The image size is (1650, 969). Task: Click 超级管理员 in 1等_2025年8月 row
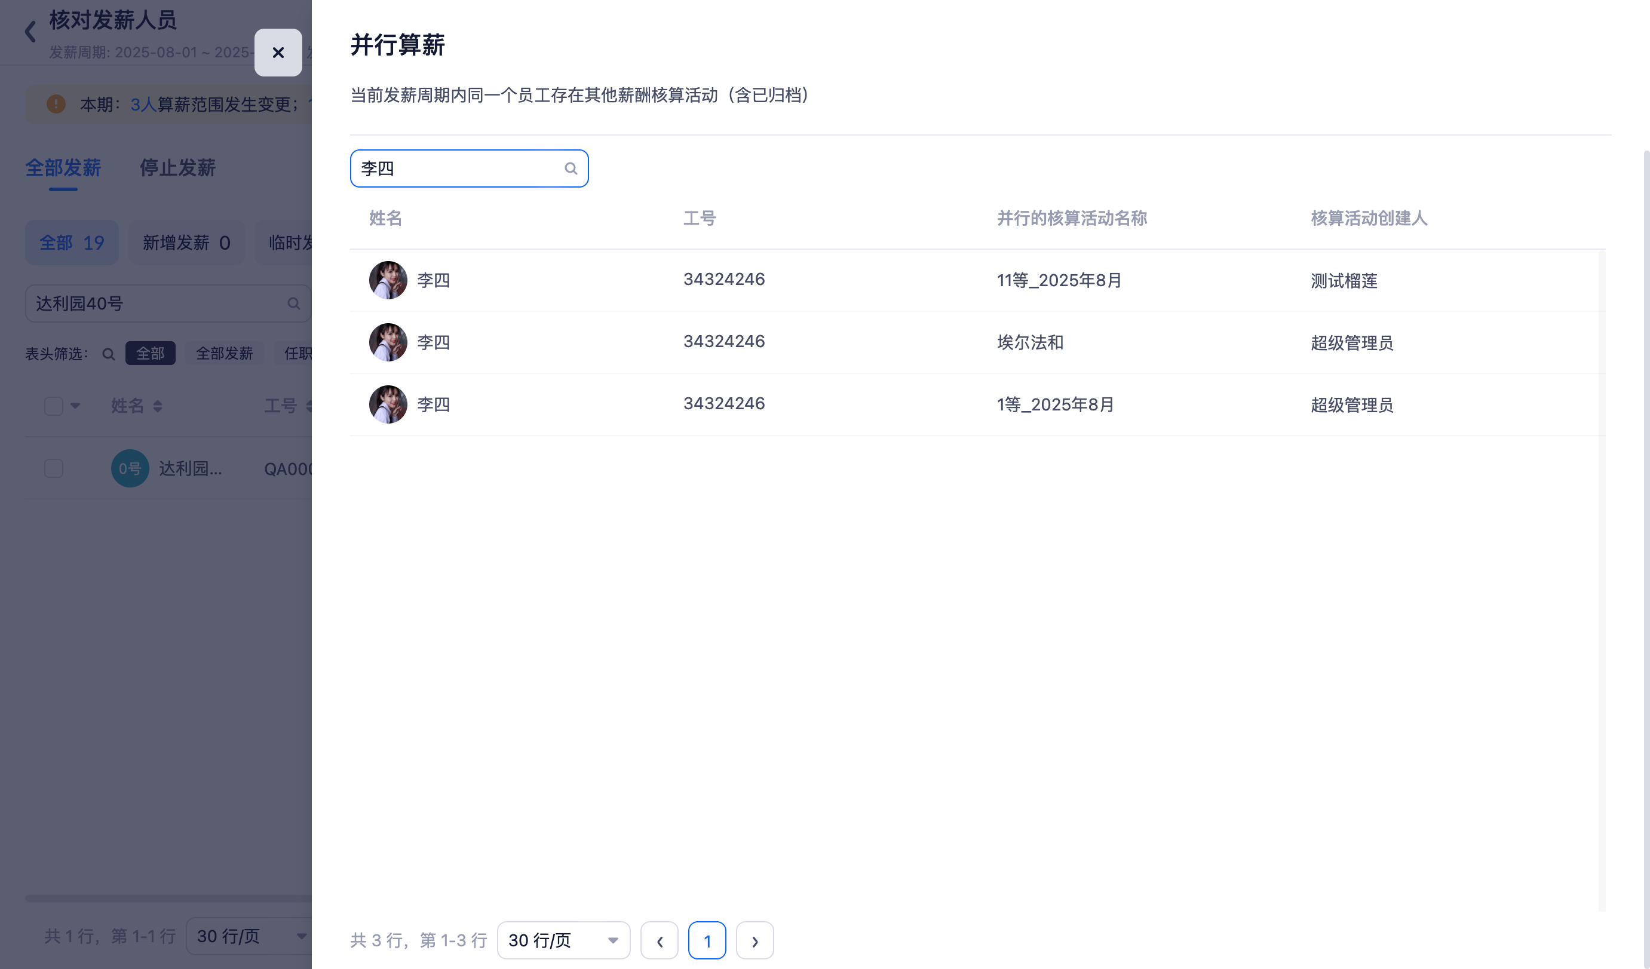click(1351, 405)
